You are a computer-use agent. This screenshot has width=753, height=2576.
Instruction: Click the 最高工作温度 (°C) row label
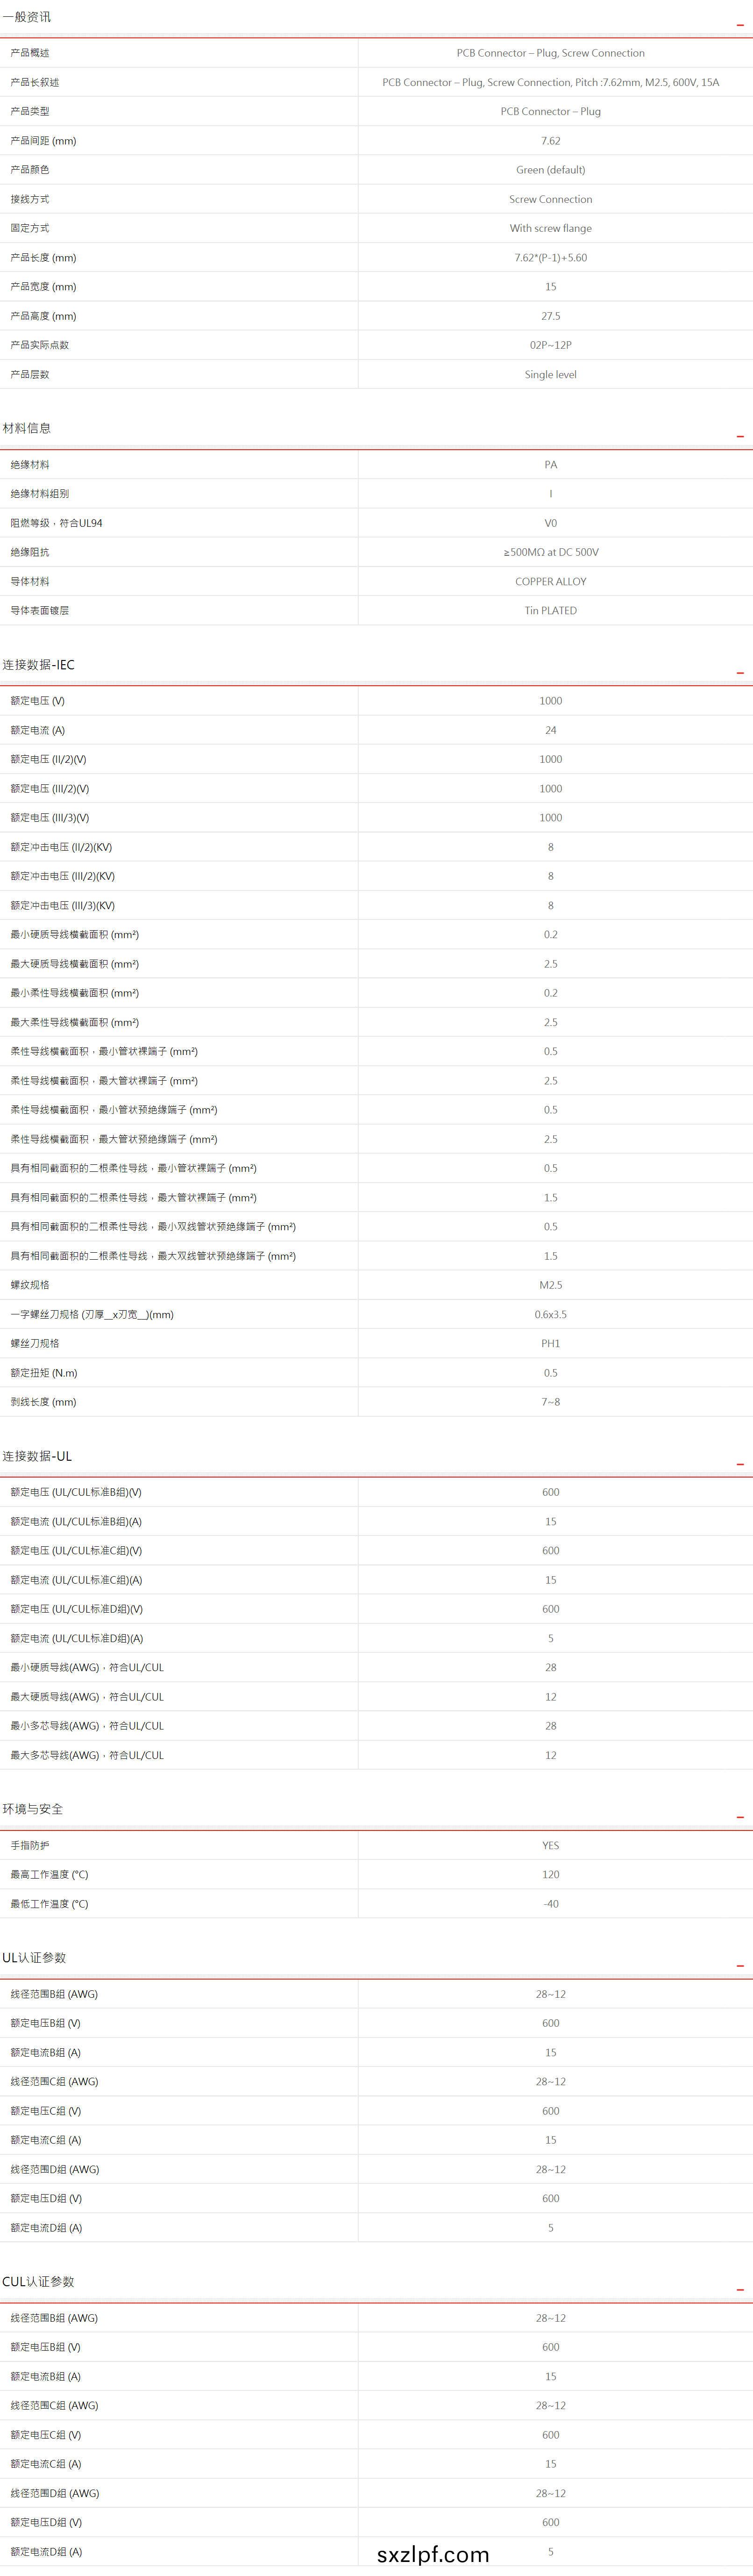click(49, 1875)
